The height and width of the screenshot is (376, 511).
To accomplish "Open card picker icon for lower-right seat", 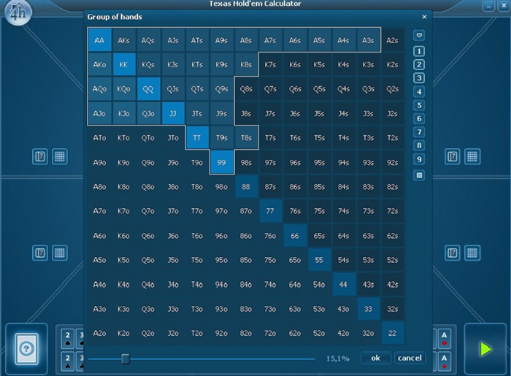I will (x=453, y=253).
